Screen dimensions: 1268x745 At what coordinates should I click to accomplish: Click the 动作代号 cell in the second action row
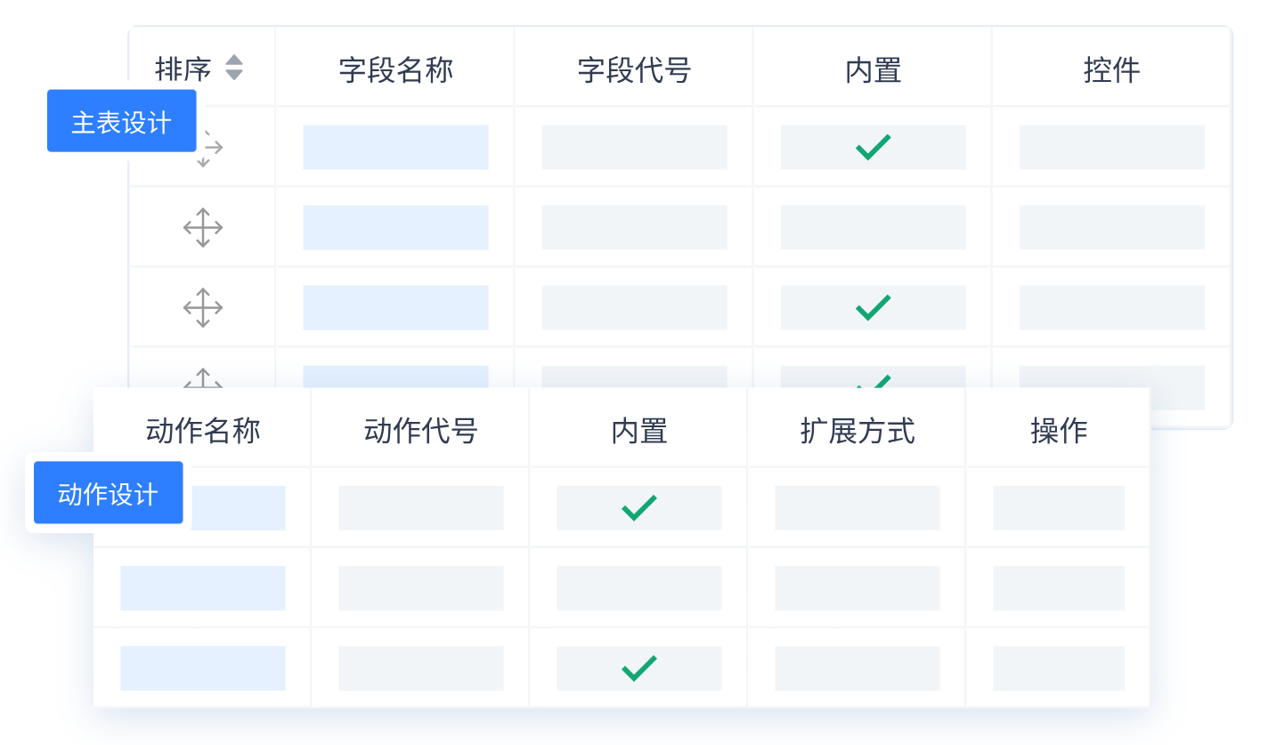[x=420, y=588]
